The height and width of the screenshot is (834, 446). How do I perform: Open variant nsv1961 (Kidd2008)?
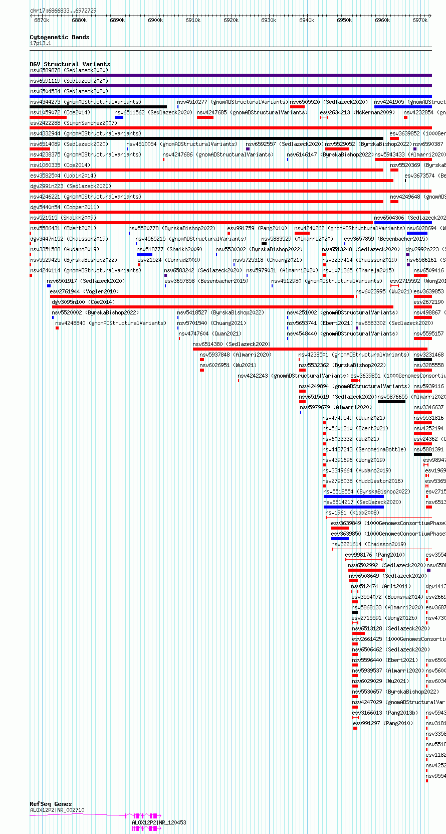352,513
